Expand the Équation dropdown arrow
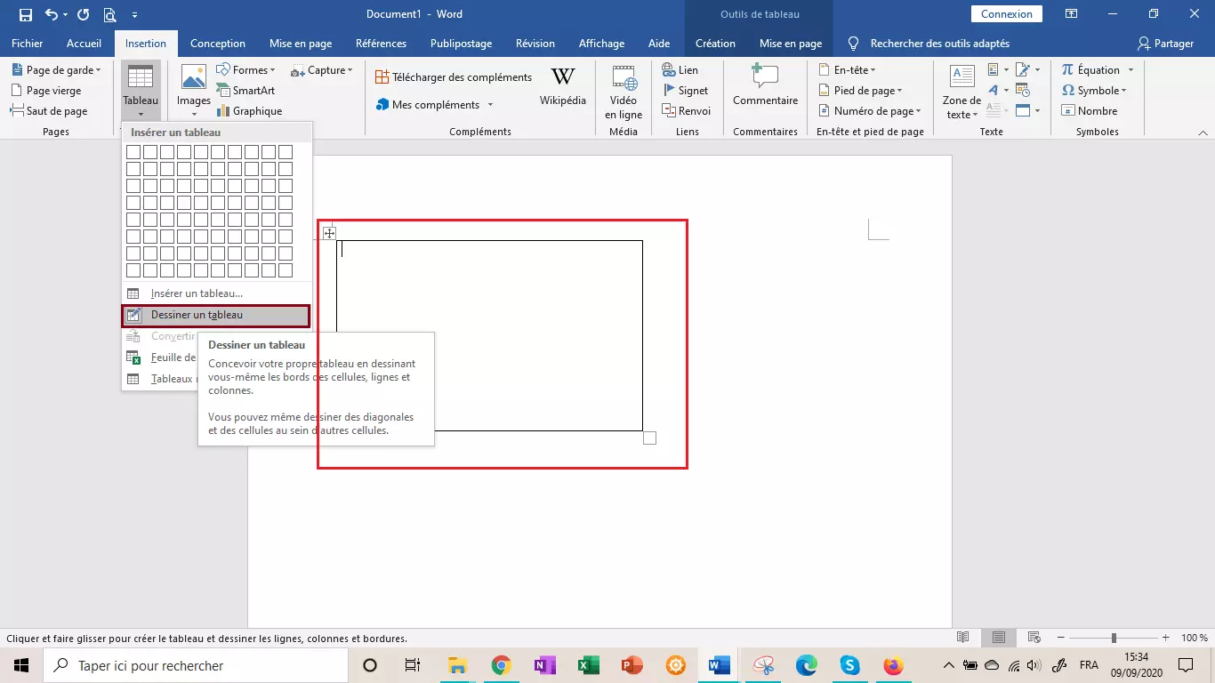This screenshot has width=1215, height=683. [1131, 70]
